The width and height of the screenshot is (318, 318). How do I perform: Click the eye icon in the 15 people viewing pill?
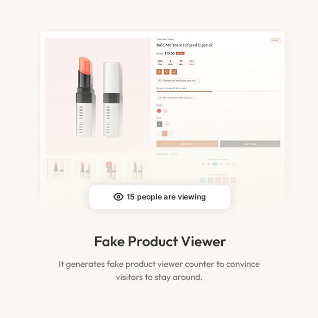pos(119,197)
